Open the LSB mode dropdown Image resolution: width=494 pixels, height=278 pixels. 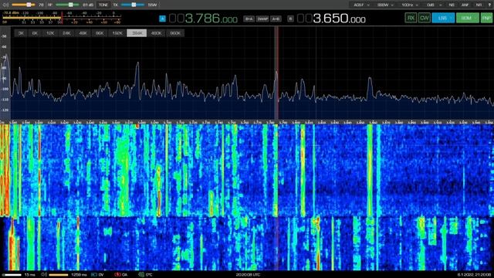click(443, 18)
